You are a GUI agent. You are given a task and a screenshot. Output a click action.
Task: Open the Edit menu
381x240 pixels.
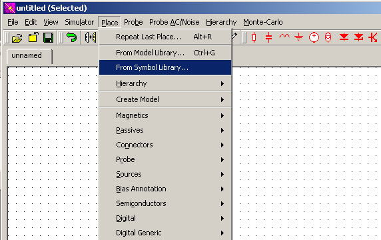click(31, 22)
